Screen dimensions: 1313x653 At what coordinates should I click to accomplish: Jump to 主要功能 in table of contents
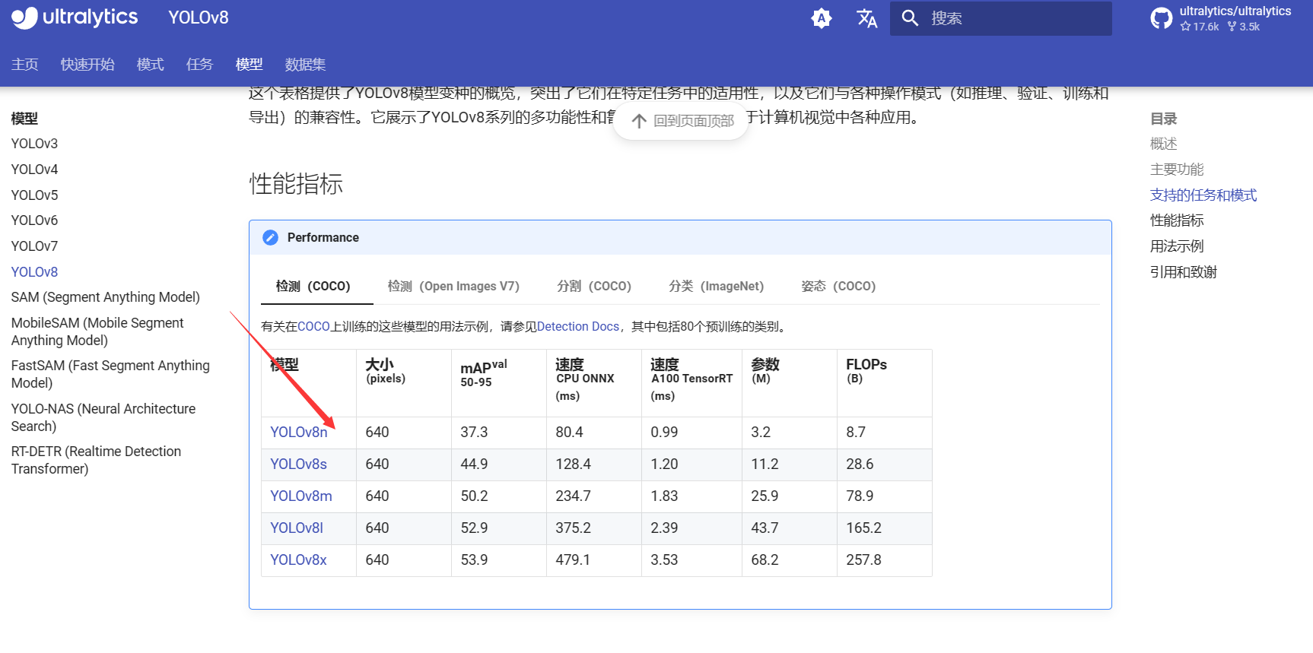point(1178,170)
